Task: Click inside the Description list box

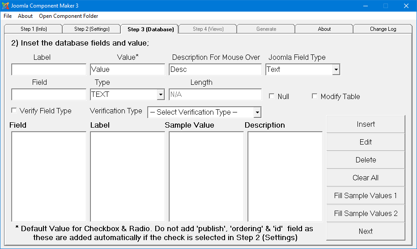Action: click(285, 177)
